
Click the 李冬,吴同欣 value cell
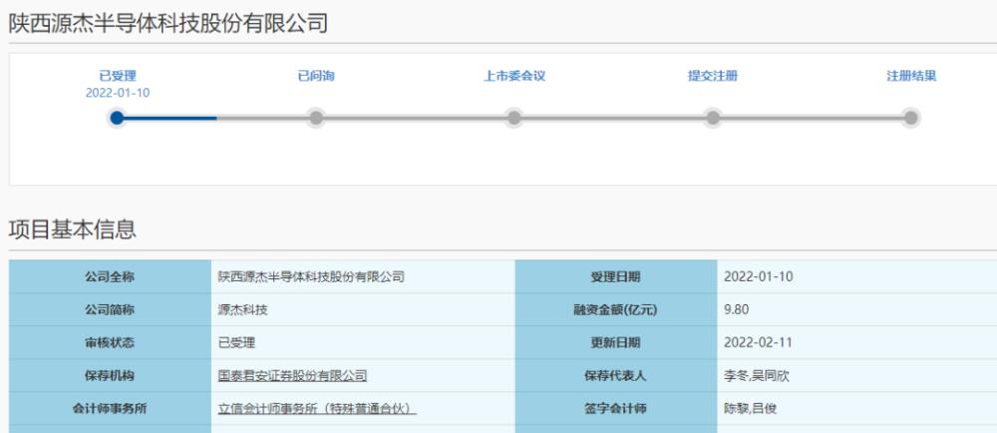[857, 376]
